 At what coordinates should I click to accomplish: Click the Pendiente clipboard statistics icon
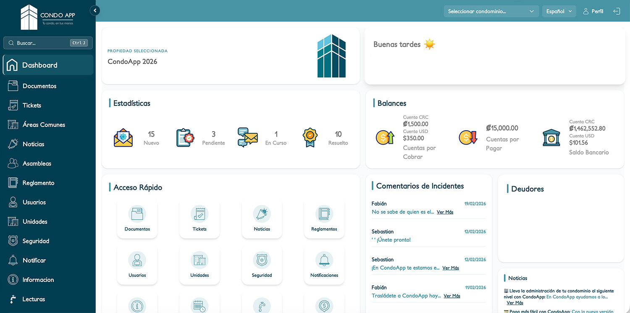[185, 137]
